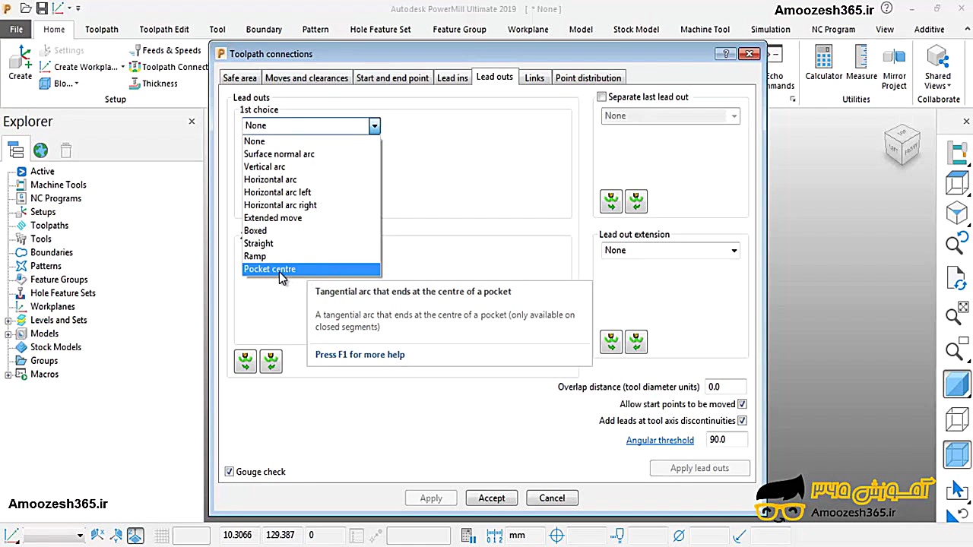Click the Toolpath connections help button

click(726, 54)
